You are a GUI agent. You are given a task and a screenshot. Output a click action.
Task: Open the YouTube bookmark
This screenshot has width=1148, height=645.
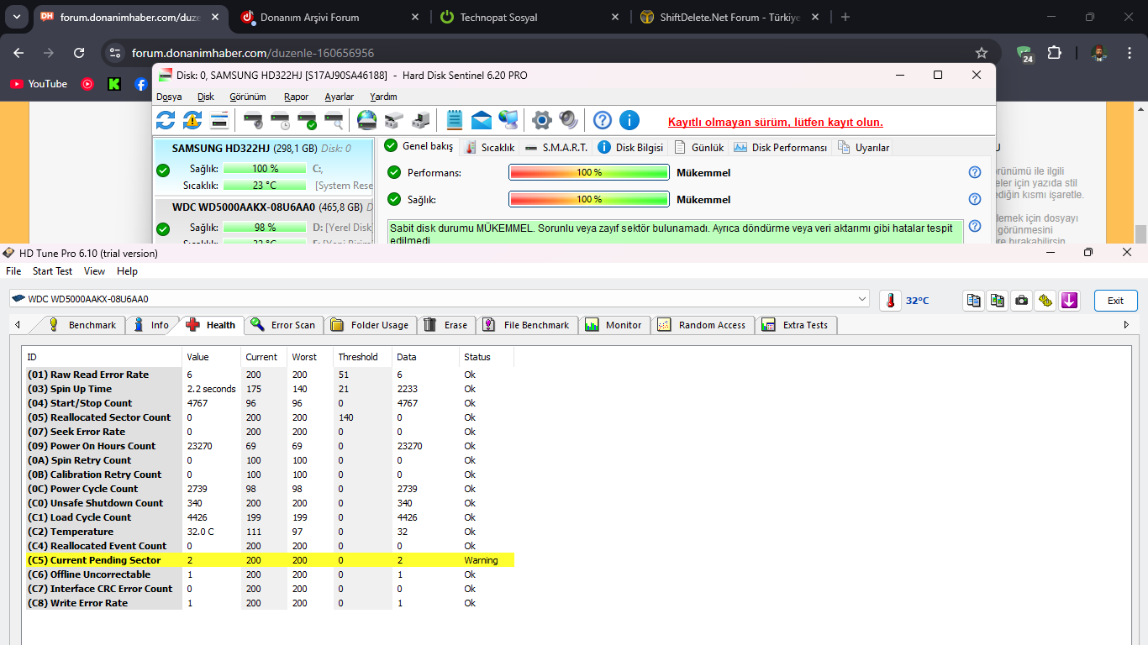(x=39, y=84)
